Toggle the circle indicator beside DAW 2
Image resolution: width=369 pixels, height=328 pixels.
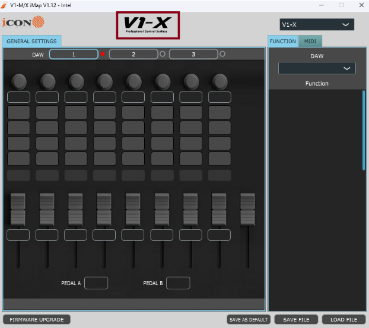163,54
